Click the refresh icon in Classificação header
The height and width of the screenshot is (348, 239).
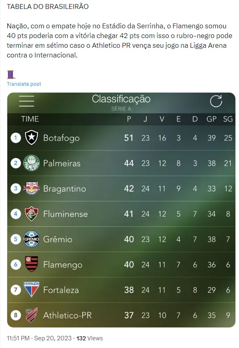click(216, 101)
